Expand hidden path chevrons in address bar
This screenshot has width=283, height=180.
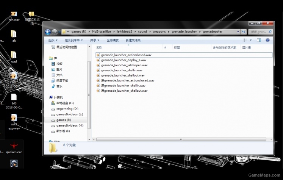(69, 31)
